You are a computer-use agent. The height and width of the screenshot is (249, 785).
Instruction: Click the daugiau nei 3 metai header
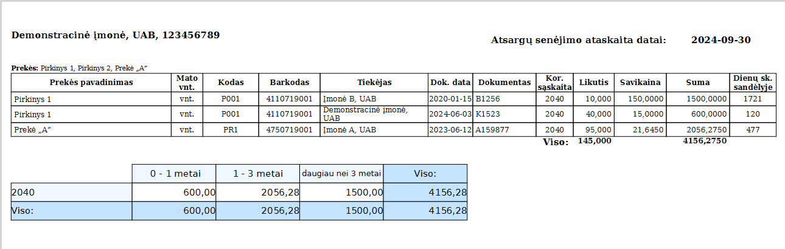[341, 174]
